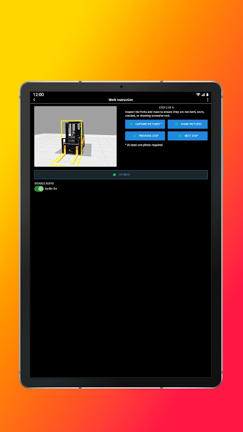Tap the forklift 3D preview image

76,137
